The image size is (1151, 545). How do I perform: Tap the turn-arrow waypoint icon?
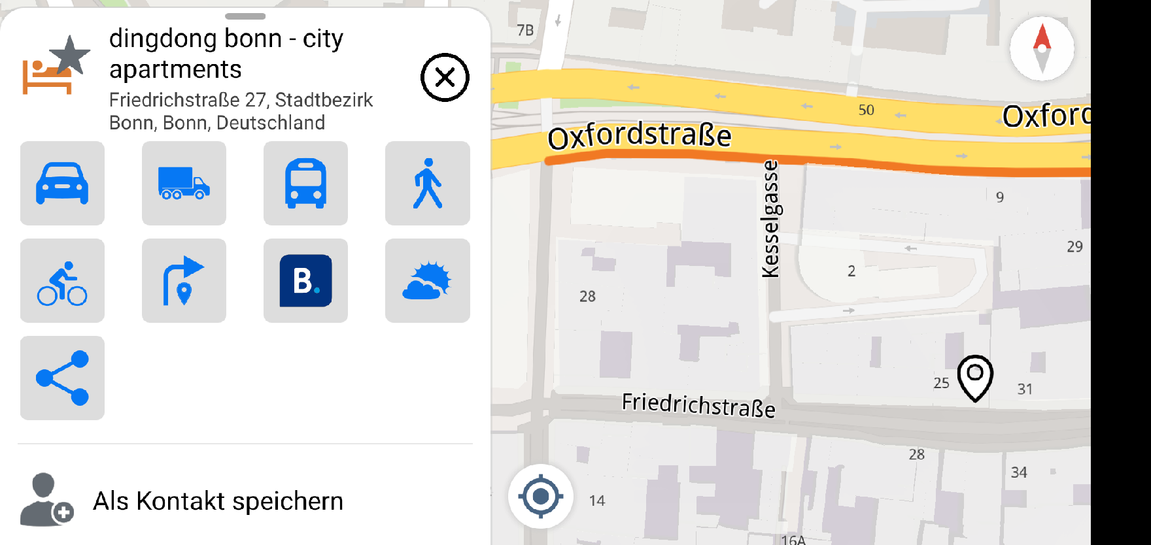pyautogui.click(x=184, y=281)
